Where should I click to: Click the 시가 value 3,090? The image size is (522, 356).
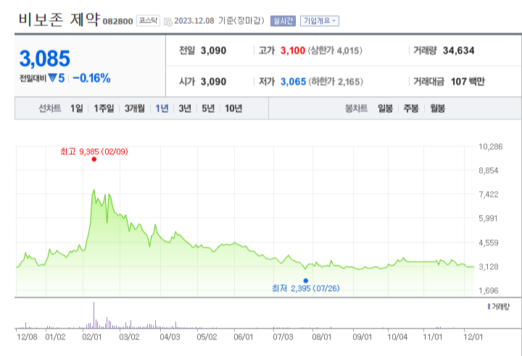pos(213,82)
